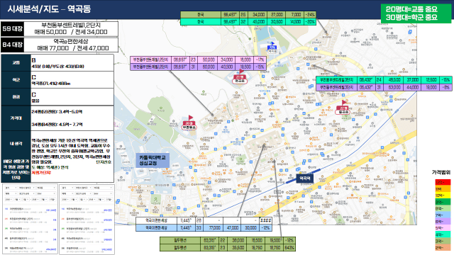Select the red flag marker below 부천동부센트레빌1,2단지 table
Image resolution: width=454 pixels, height=255 pixels.
(240, 76)
